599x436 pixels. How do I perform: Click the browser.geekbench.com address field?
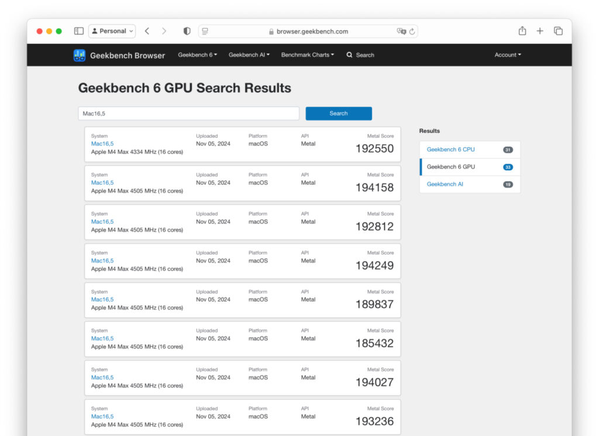point(308,32)
